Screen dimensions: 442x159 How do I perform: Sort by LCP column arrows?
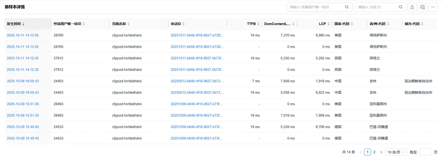click(x=329, y=24)
